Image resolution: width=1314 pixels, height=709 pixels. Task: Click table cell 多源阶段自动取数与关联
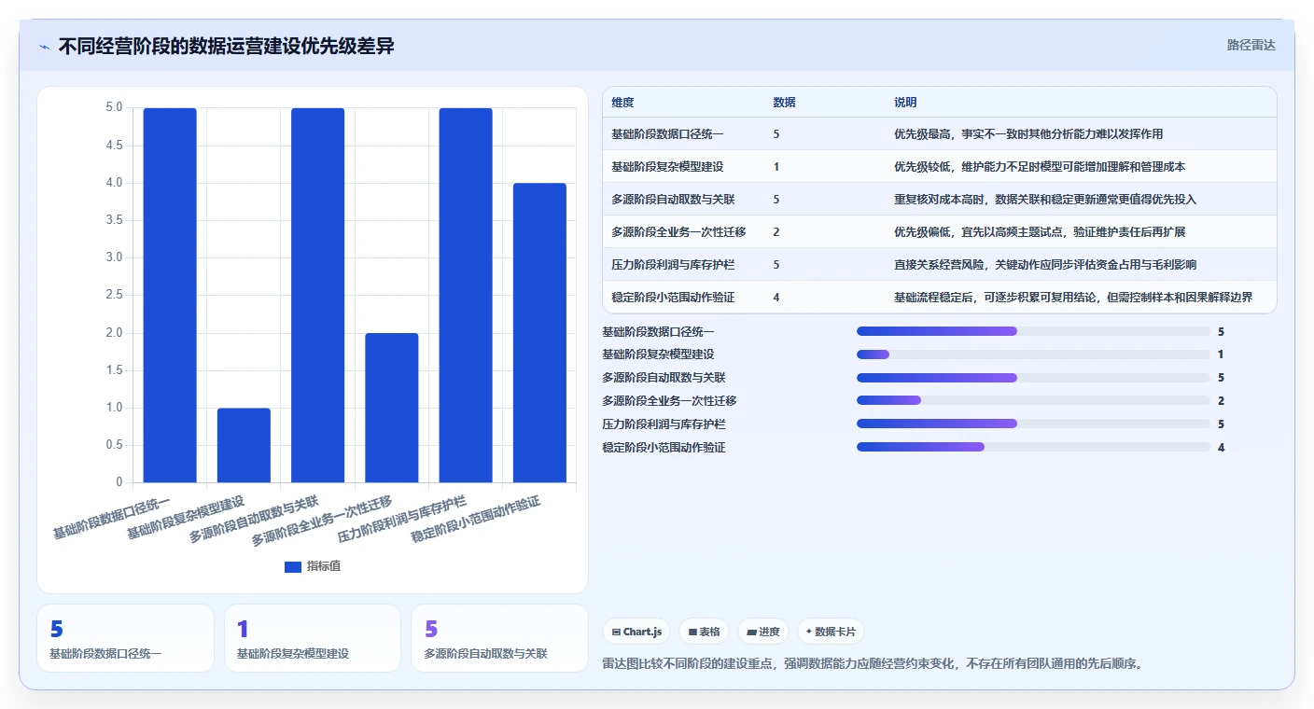(x=673, y=200)
